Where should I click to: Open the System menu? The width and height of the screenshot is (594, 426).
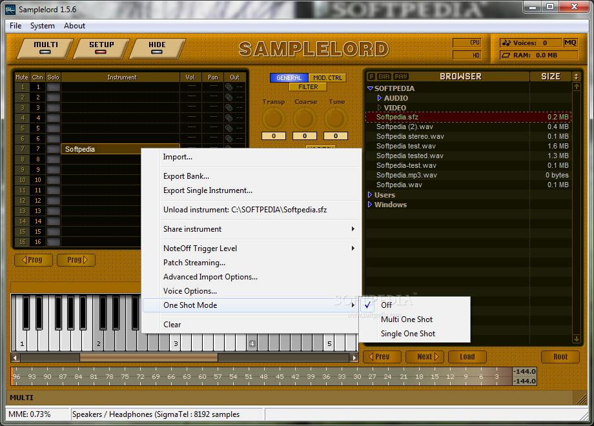click(x=43, y=26)
